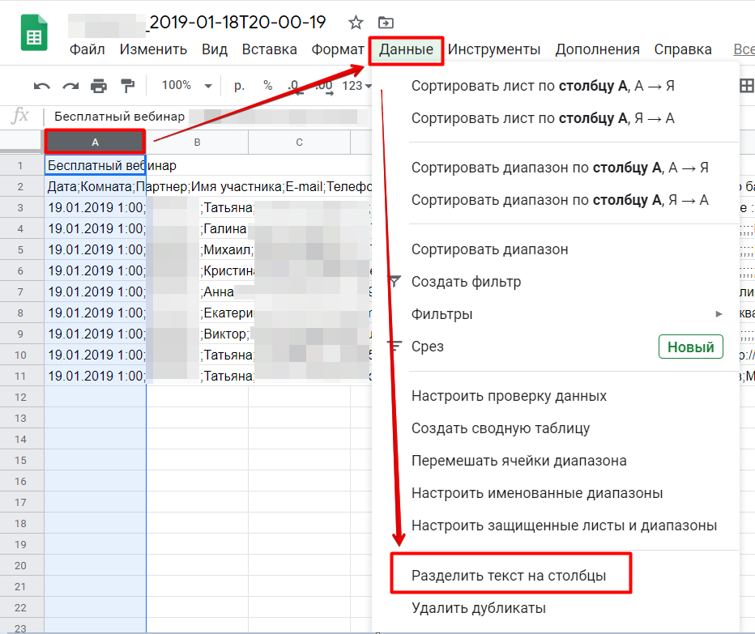Open the Вставка menu

[x=269, y=49]
